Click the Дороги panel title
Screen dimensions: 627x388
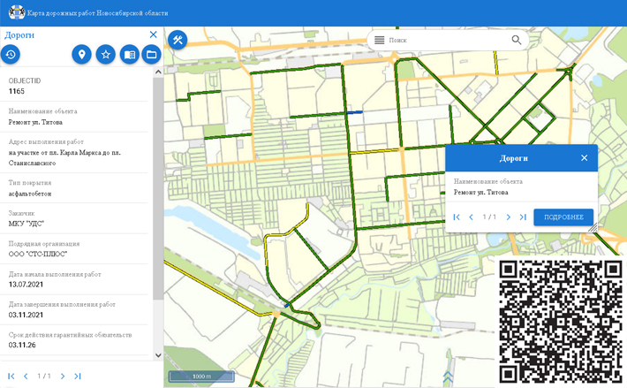pyautogui.click(x=19, y=35)
